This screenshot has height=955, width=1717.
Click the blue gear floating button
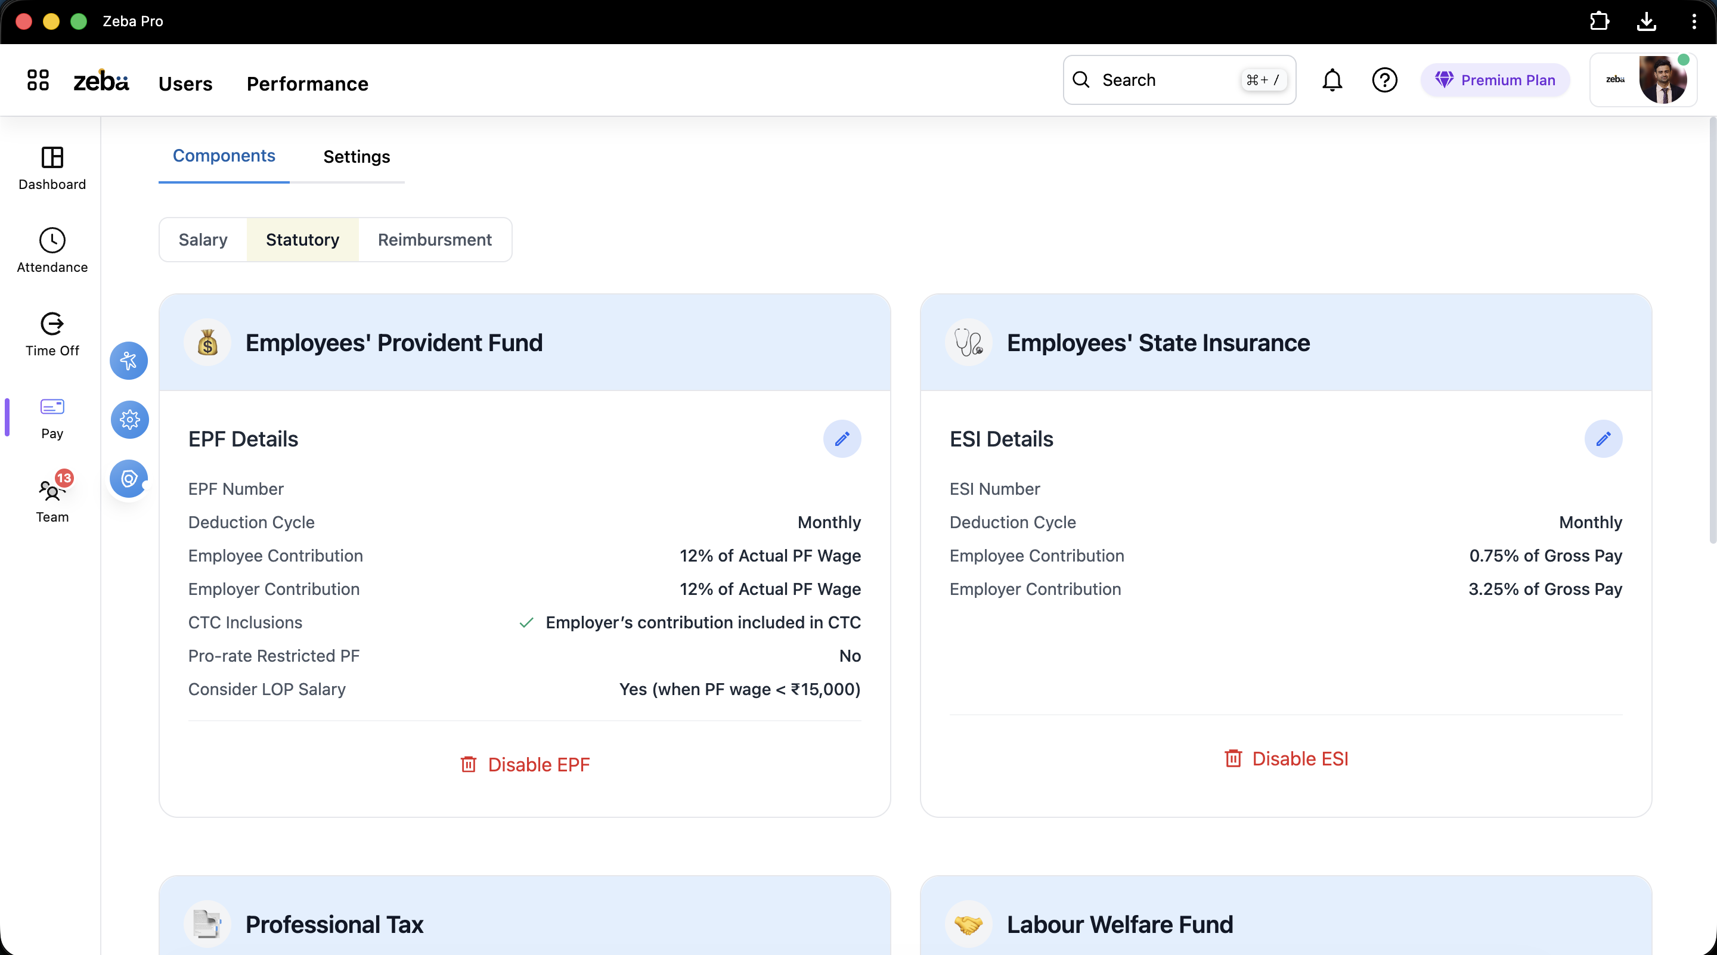click(x=129, y=419)
